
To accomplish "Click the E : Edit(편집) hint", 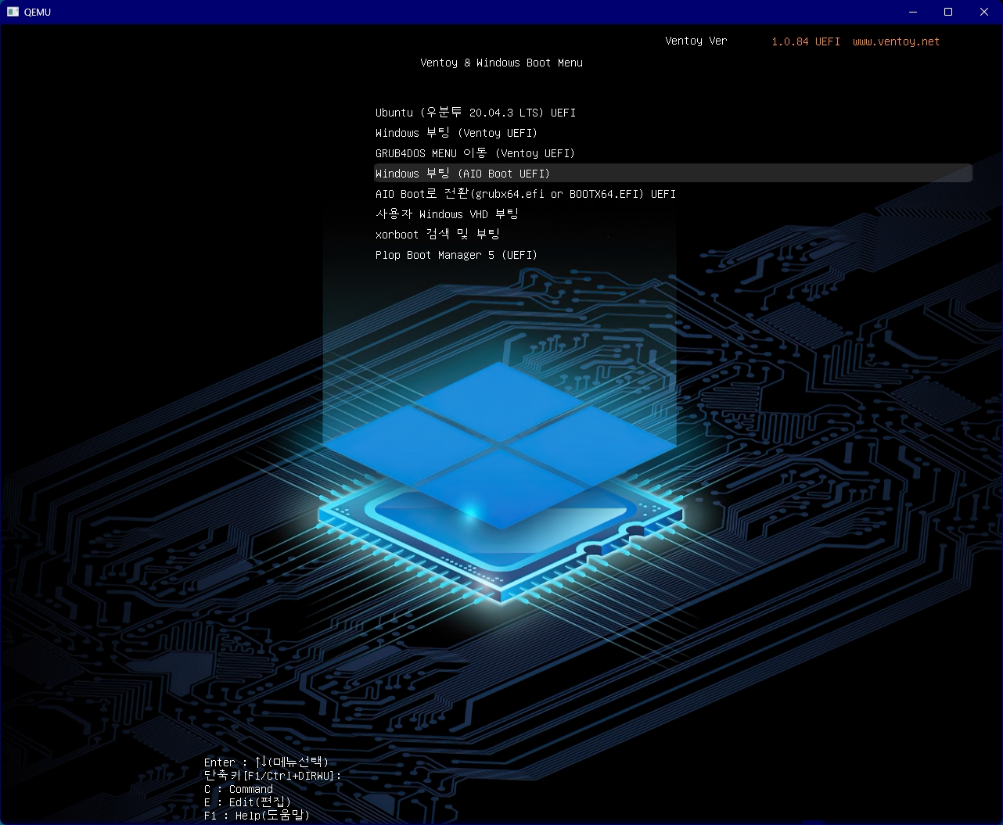I will pyautogui.click(x=247, y=802).
